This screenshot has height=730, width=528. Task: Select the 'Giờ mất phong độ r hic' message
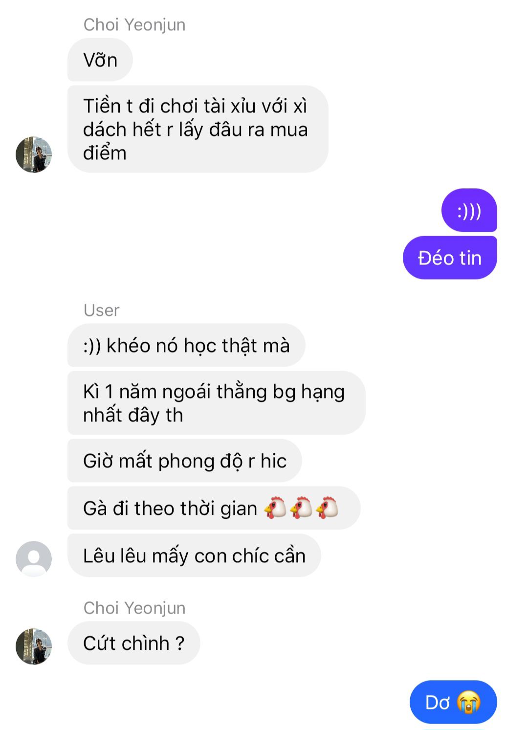184,461
